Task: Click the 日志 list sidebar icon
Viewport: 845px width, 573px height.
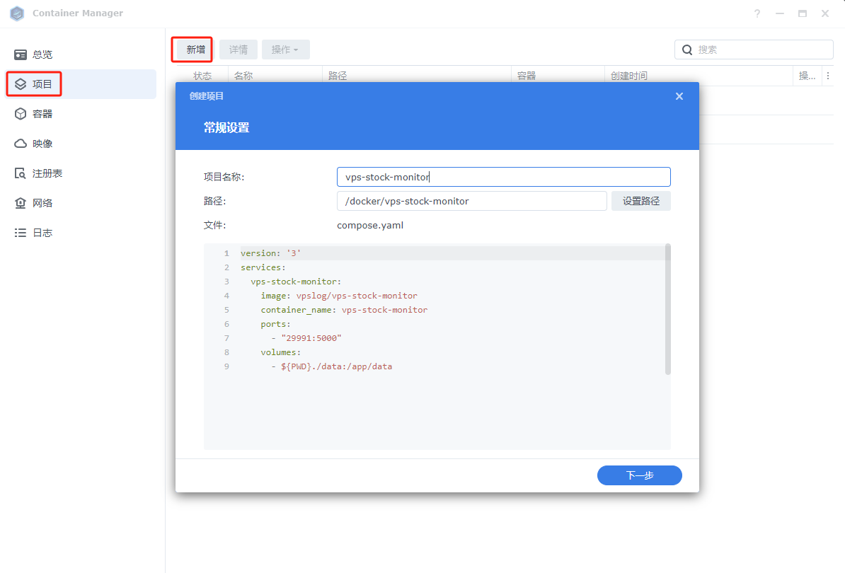Action: pyautogui.click(x=21, y=233)
